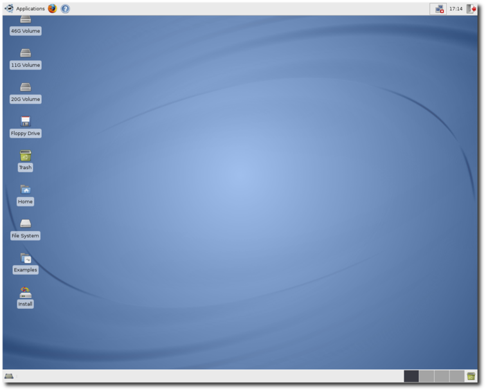
Task: Open the Applications menu
Action: 25,9
